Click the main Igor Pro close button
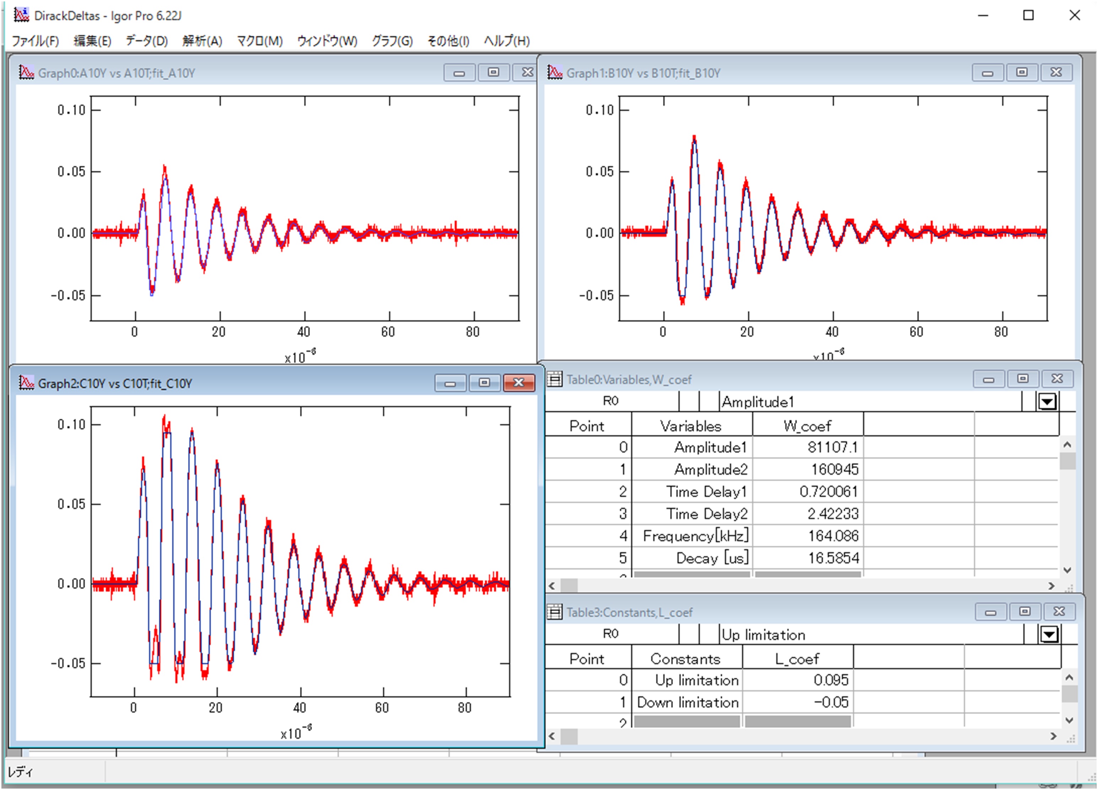Screen dimensions: 1098x790 click(1075, 16)
